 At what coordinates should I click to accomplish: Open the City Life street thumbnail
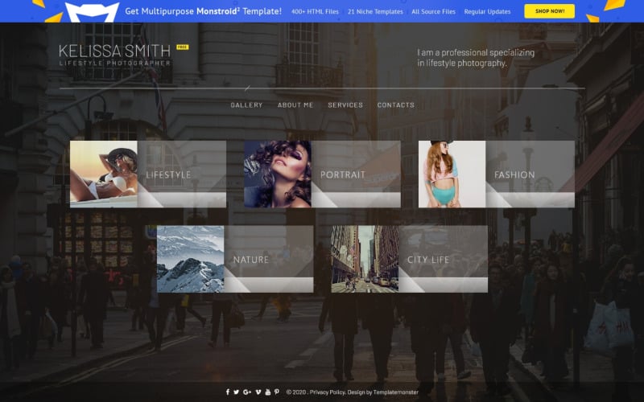364,259
